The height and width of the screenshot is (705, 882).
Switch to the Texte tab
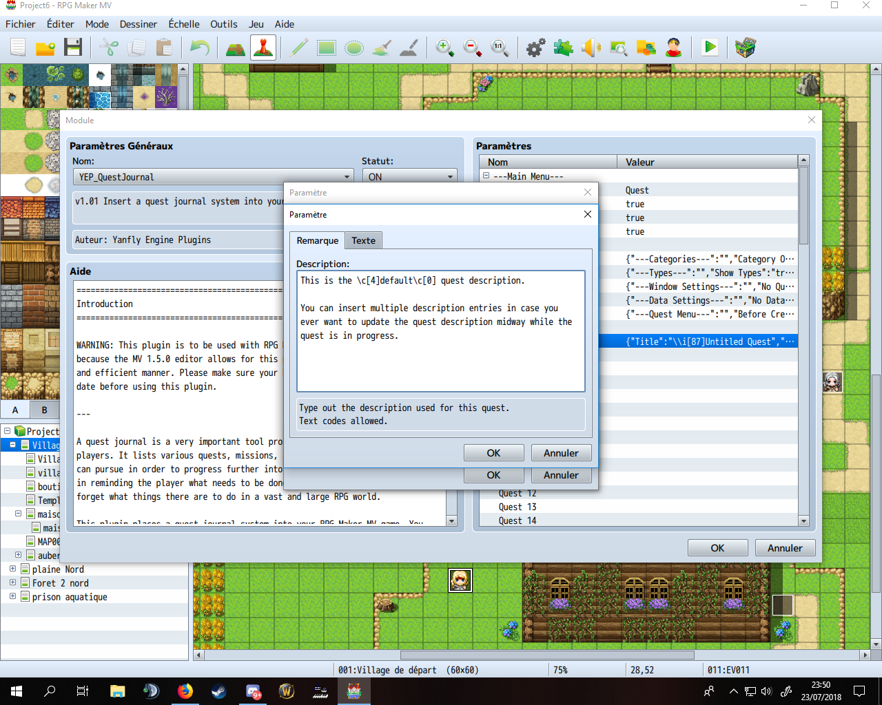pos(364,240)
